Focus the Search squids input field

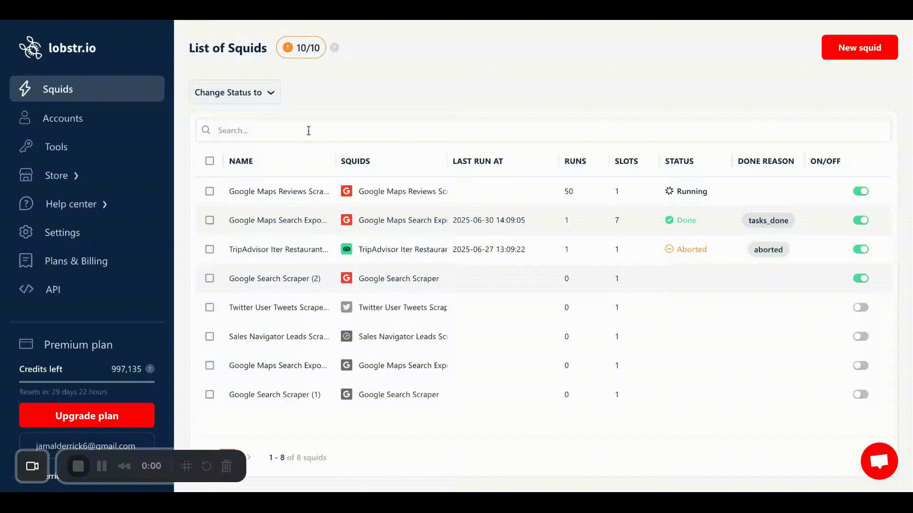pyautogui.click(x=543, y=130)
